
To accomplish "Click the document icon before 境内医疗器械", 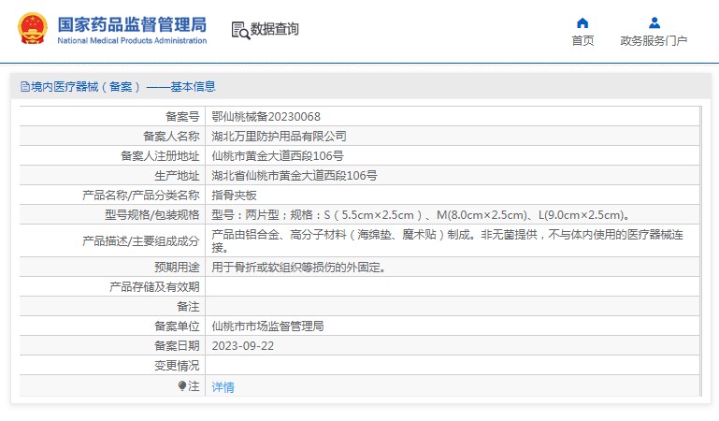I will click(24, 87).
